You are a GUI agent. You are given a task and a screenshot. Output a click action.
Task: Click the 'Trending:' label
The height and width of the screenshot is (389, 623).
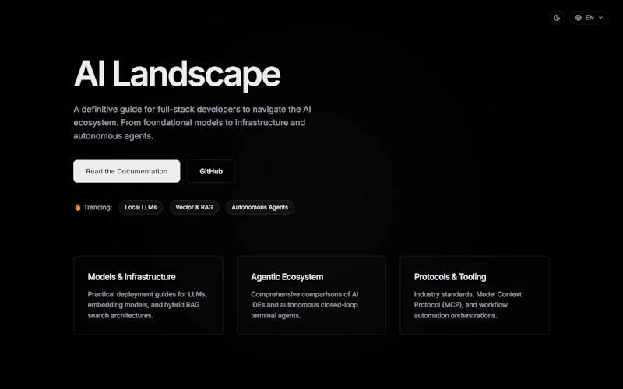point(98,207)
